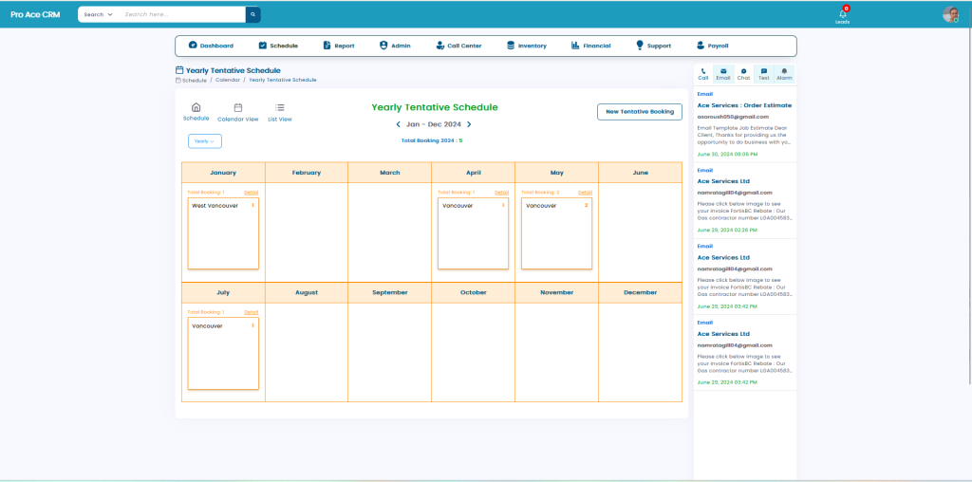Open the user profile avatar
This screenshot has width=972, height=482.
coord(950,14)
